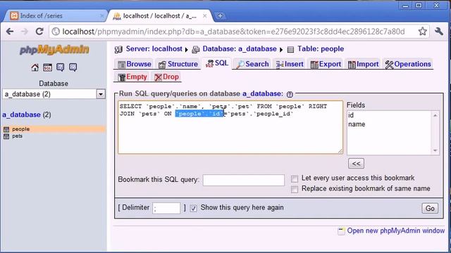Image resolution: width=451 pixels, height=253 pixels.
Task: Click the Empty table tab
Action: [132, 77]
